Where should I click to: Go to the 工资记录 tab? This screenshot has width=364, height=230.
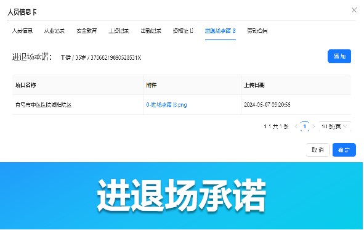coord(119,31)
